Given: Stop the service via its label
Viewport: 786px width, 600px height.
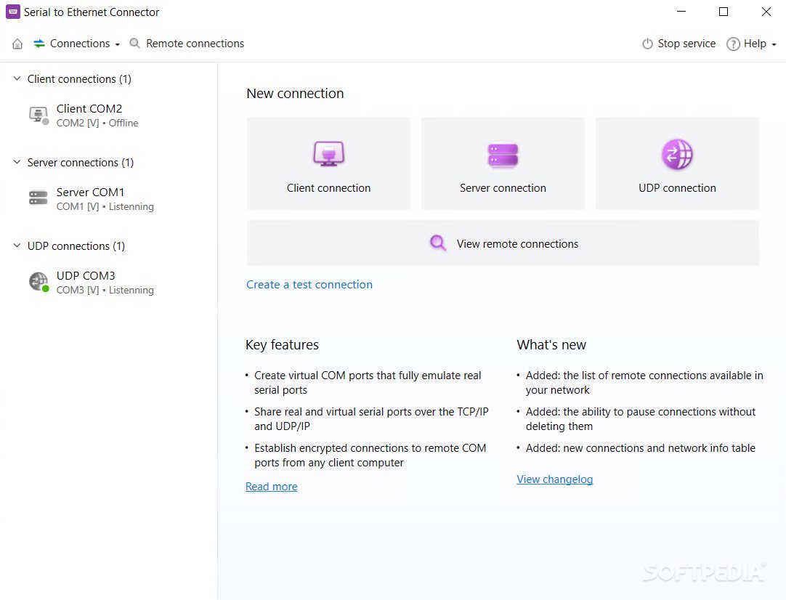Looking at the screenshot, I should click(x=686, y=44).
